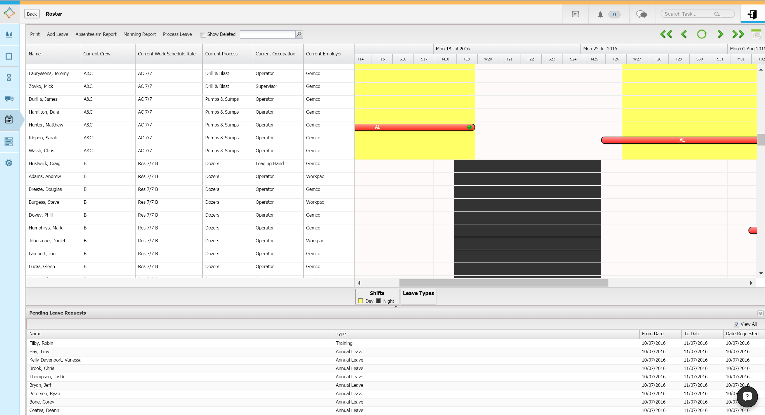Click Print in the toolbar
The height and width of the screenshot is (415, 765).
pyautogui.click(x=35, y=34)
